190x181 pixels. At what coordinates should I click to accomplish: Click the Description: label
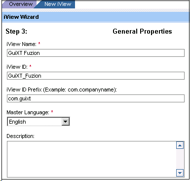tap(20, 136)
